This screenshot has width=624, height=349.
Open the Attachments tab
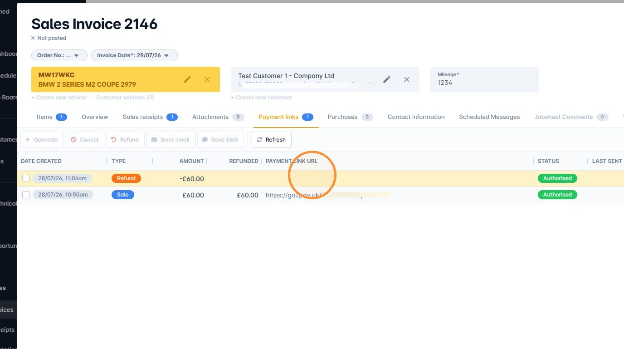[x=218, y=117]
